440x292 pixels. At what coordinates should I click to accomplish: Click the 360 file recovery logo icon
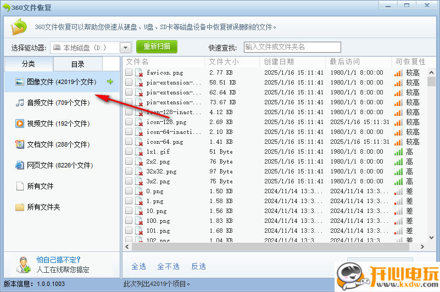(19, 27)
